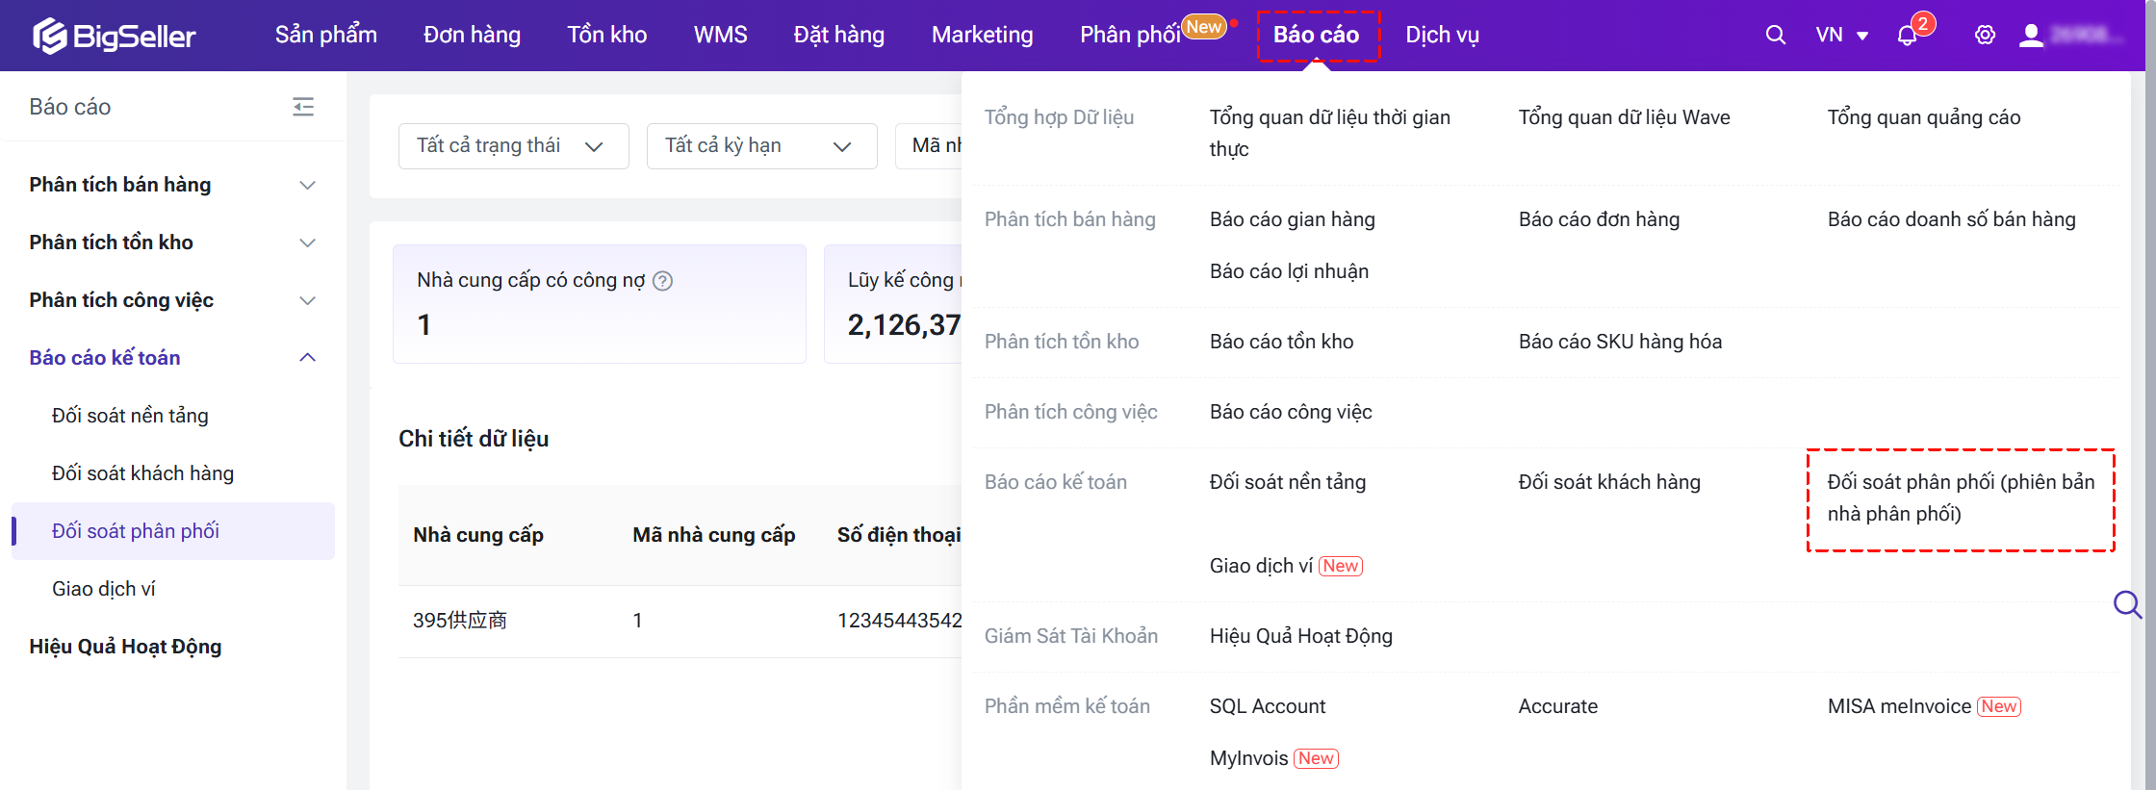This screenshot has height=790, width=2156.
Task: Open the VN language dropdown
Action: coord(1841,36)
